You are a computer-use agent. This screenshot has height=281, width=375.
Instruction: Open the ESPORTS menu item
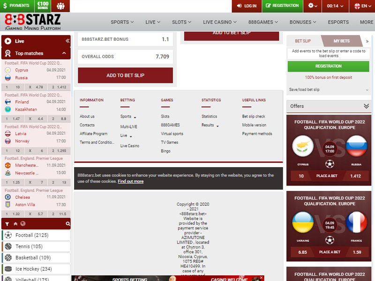pos(338,22)
